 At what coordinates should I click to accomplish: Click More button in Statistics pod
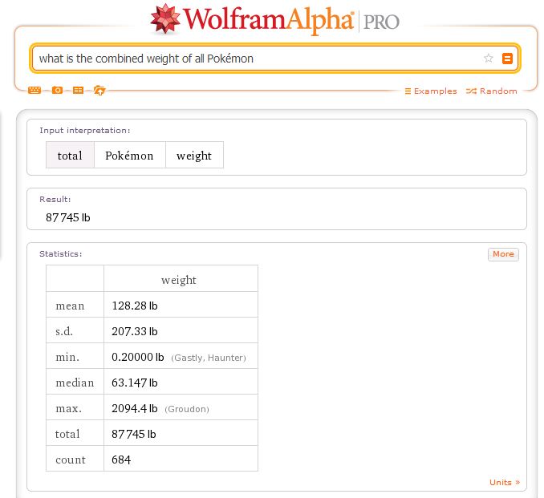(503, 254)
